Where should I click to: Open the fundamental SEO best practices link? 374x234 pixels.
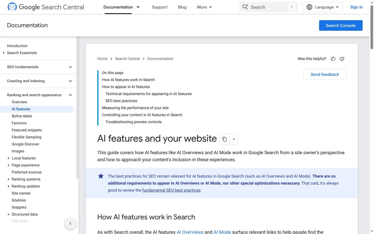[x=171, y=190]
